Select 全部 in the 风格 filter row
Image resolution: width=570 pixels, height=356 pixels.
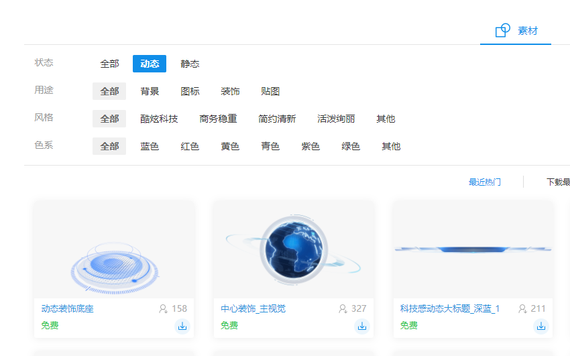(109, 119)
